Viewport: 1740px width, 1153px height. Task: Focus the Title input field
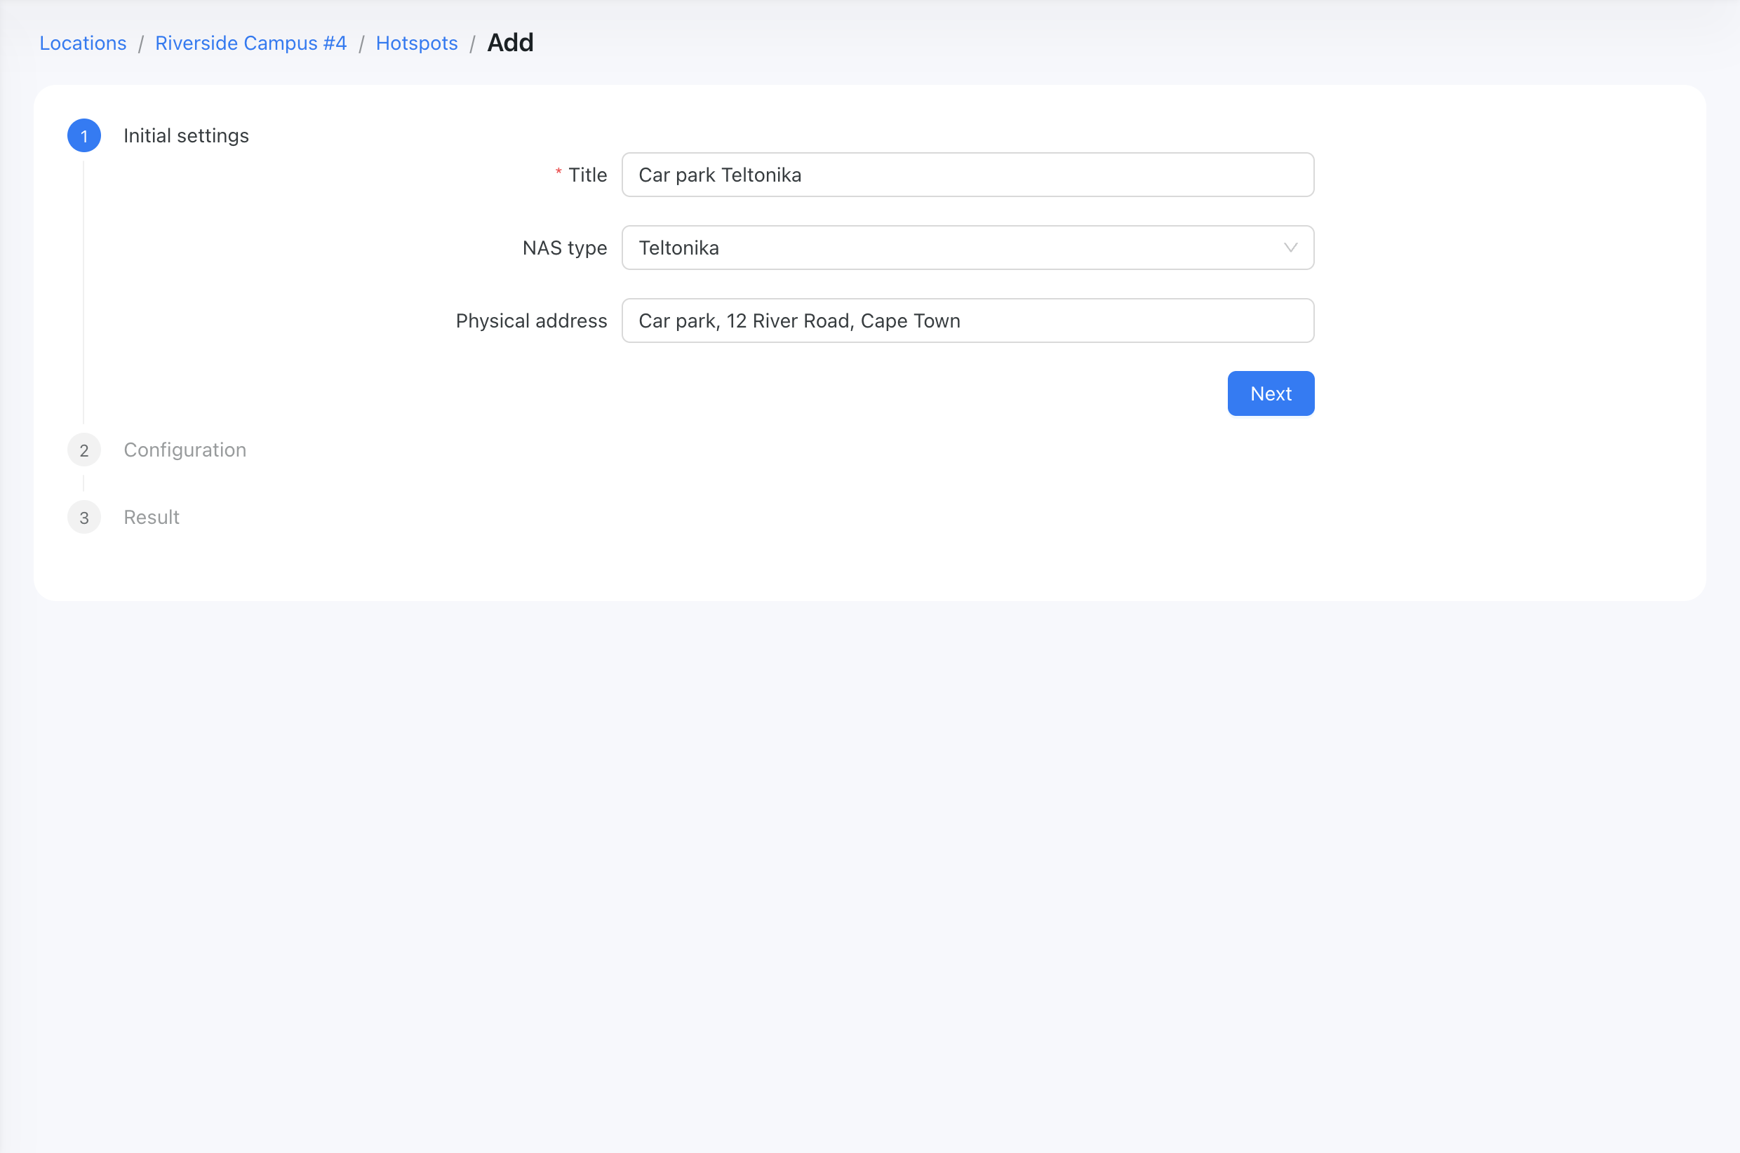(x=968, y=175)
